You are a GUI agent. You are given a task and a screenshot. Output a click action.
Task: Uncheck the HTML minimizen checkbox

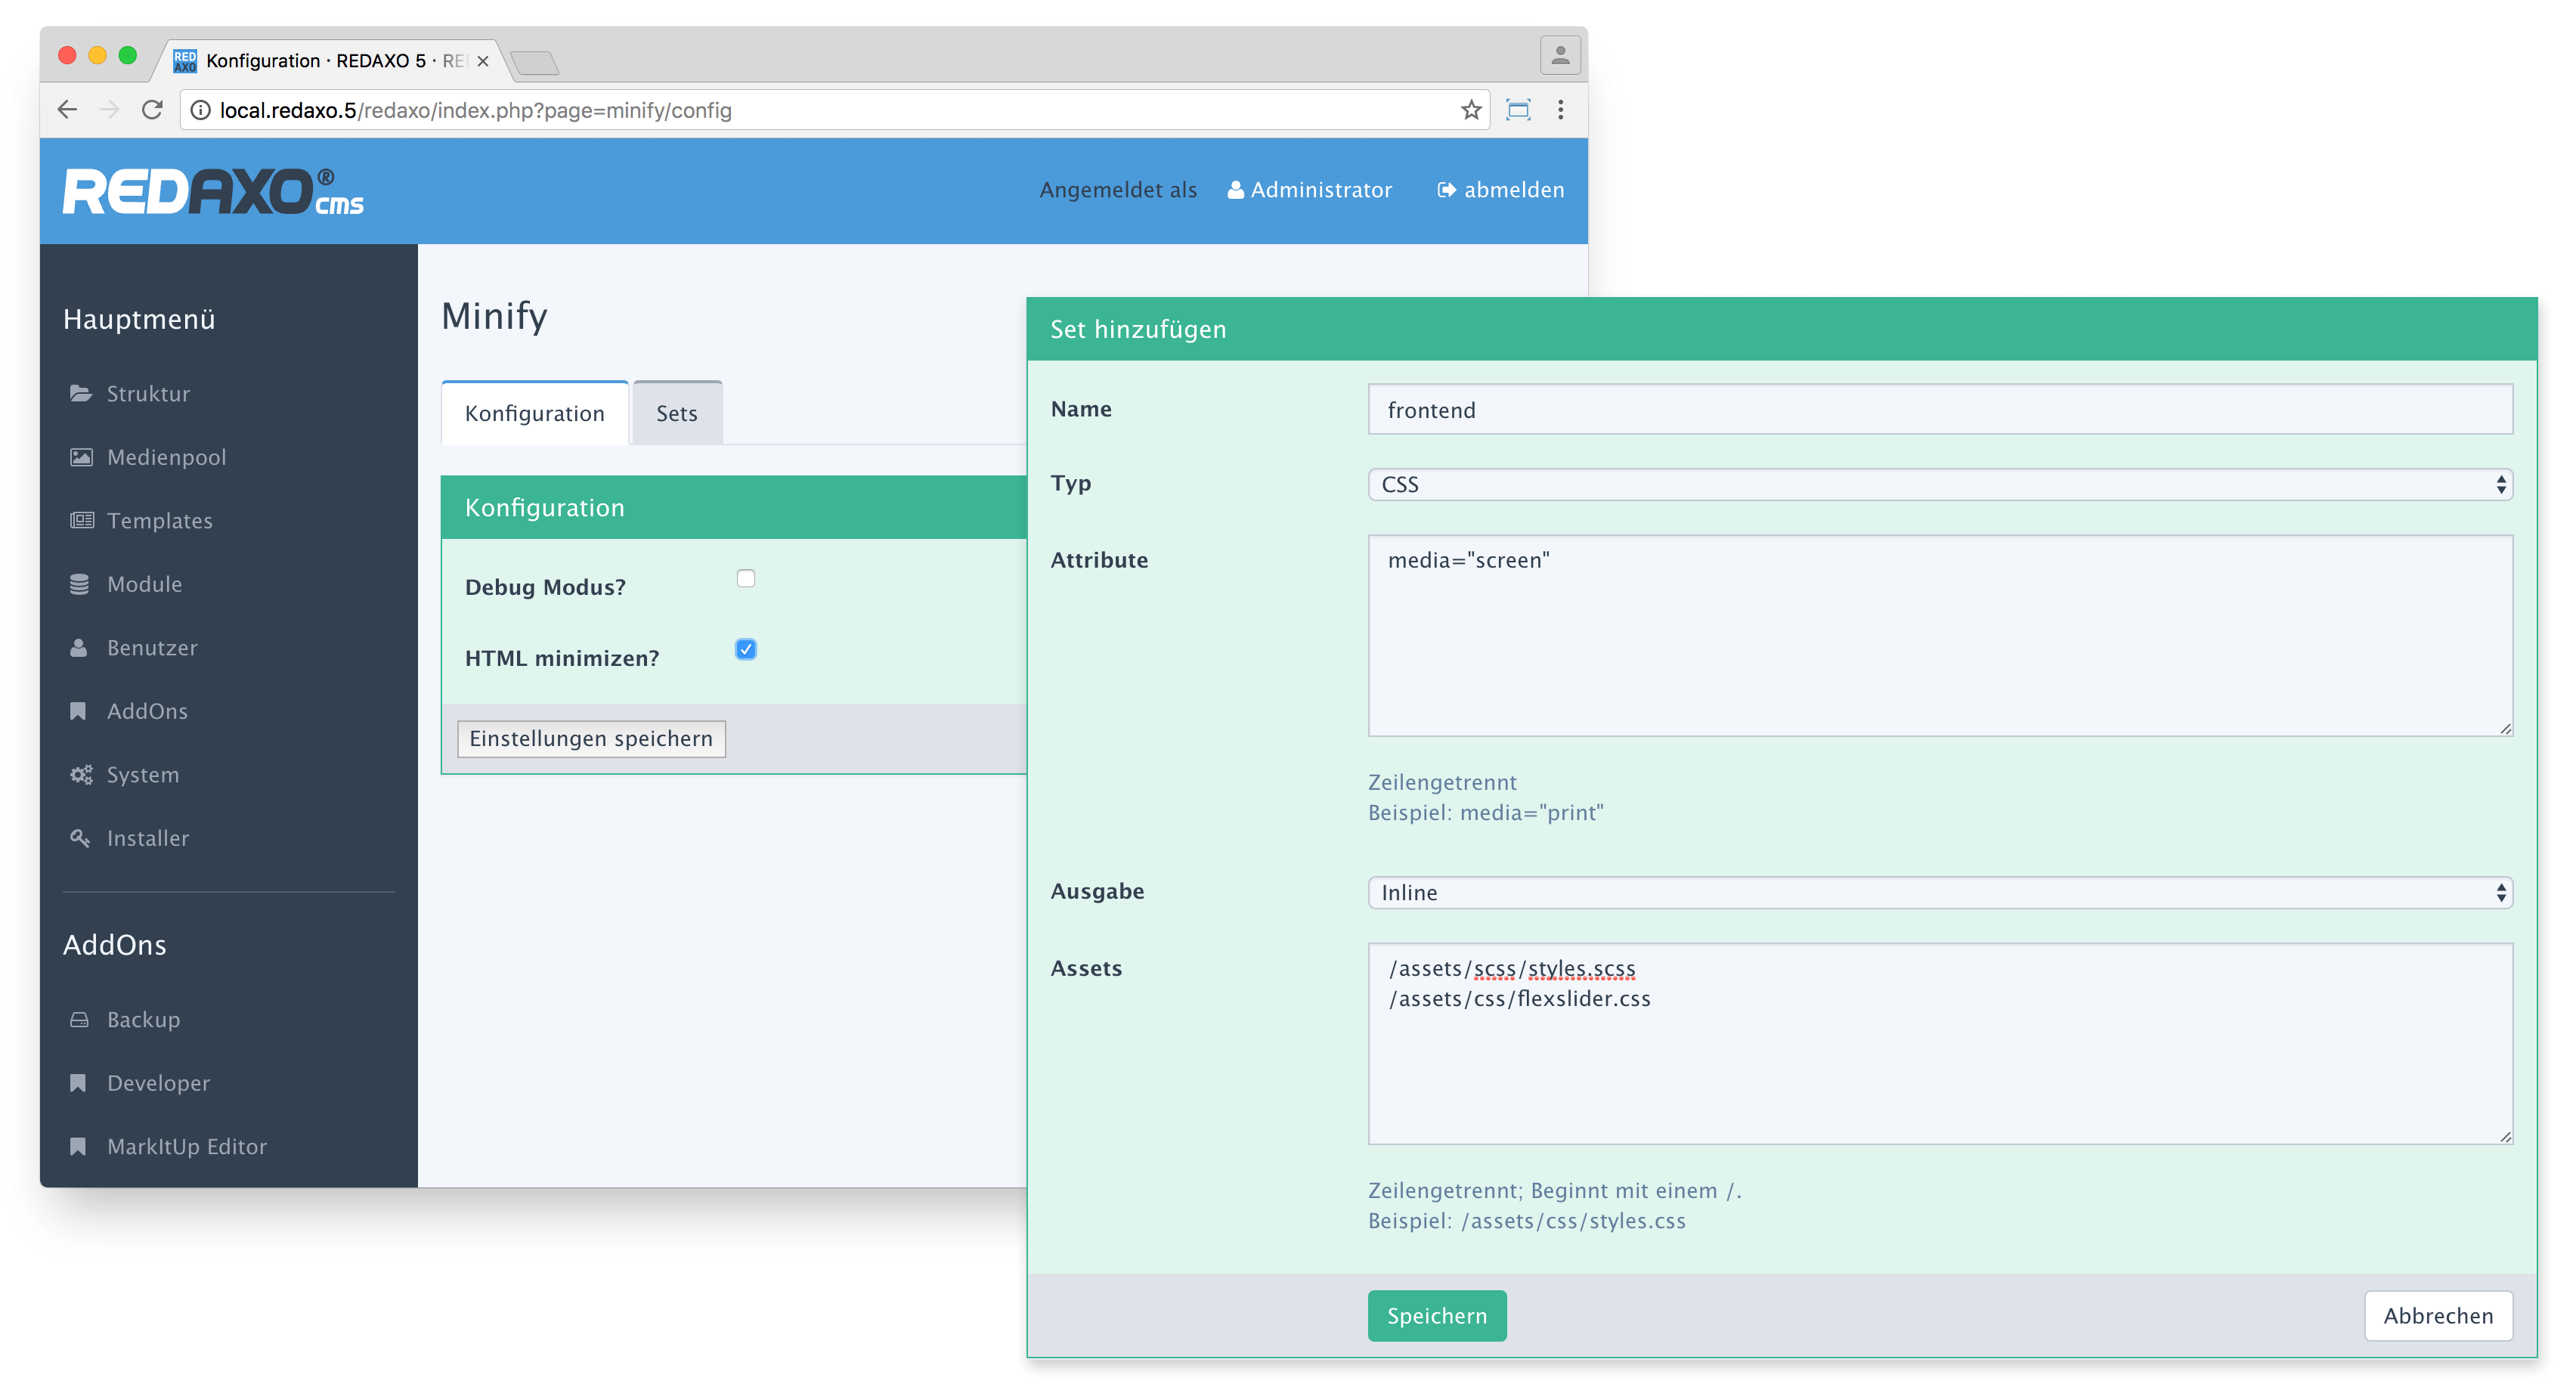[746, 650]
